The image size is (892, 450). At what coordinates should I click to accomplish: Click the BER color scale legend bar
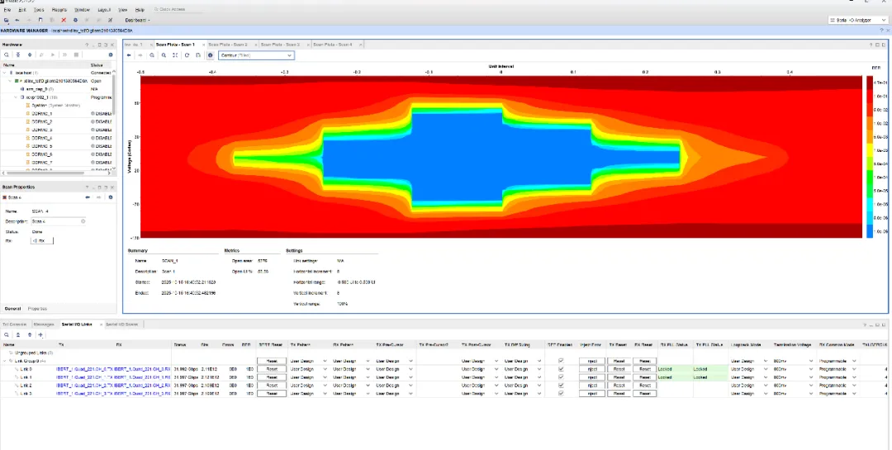[870, 157]
